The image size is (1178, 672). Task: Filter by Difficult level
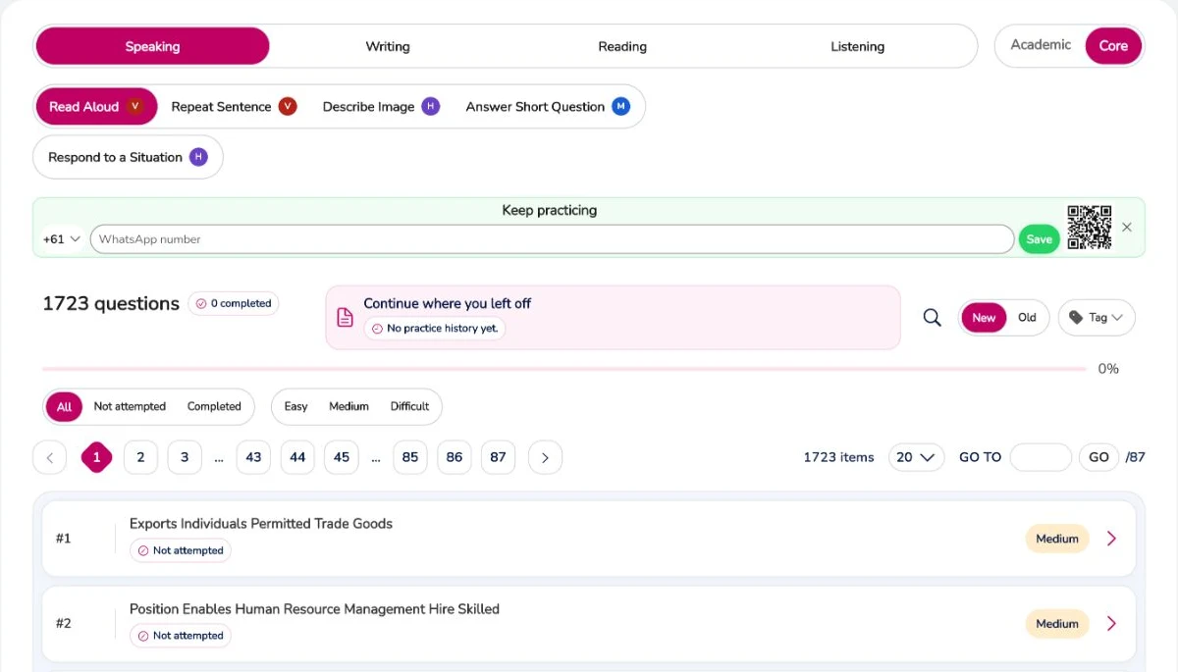[x=409, y=406]
